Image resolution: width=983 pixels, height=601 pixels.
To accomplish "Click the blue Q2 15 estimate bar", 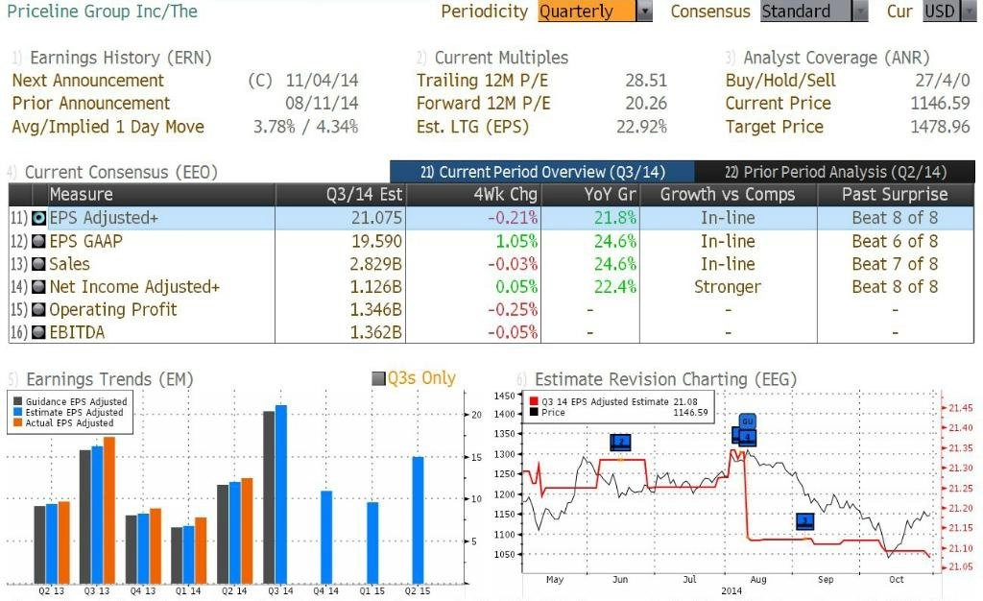I will click(419, 520).
